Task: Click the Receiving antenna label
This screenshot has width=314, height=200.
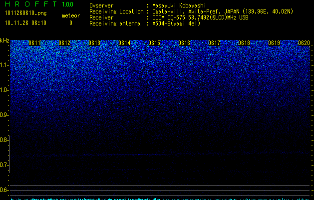Action: coord(115,23)
